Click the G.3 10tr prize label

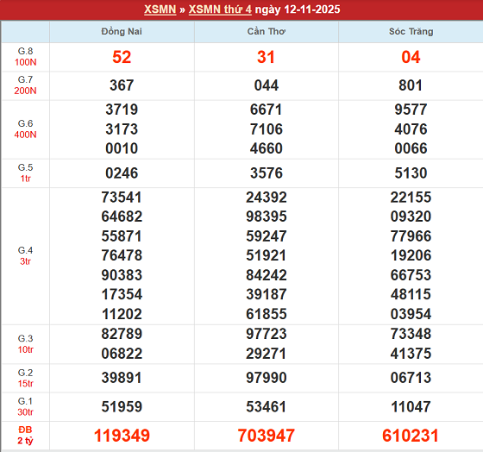26,344
